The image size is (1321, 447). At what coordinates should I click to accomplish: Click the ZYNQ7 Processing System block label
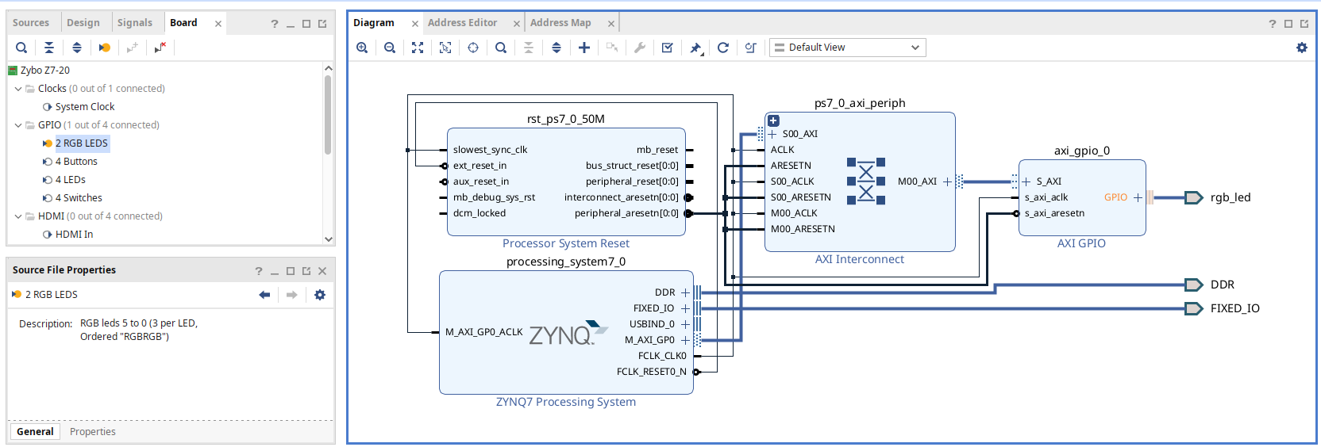click(x=566, y=402)
